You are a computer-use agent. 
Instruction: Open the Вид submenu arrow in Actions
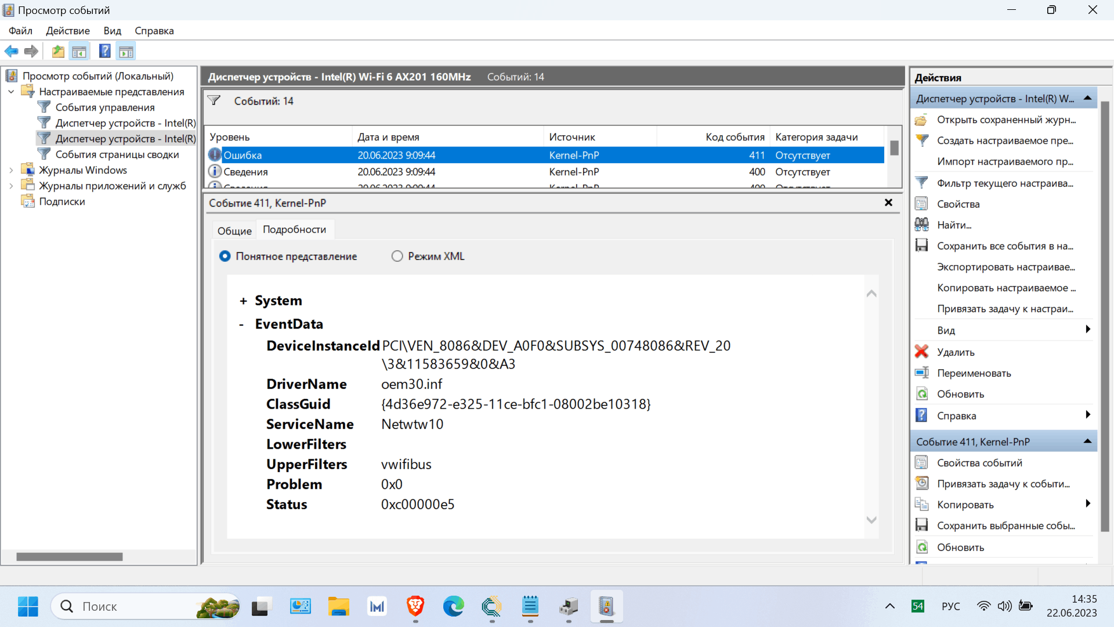pyautogui.click(x=1088, y=330)
